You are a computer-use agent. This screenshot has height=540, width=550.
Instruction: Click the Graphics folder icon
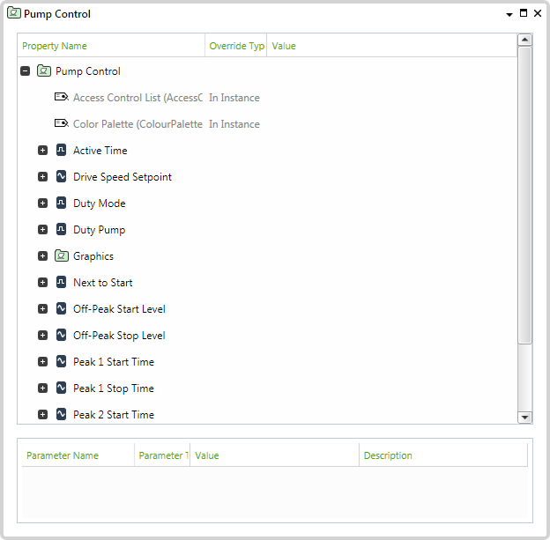click(x=62, y=256)
